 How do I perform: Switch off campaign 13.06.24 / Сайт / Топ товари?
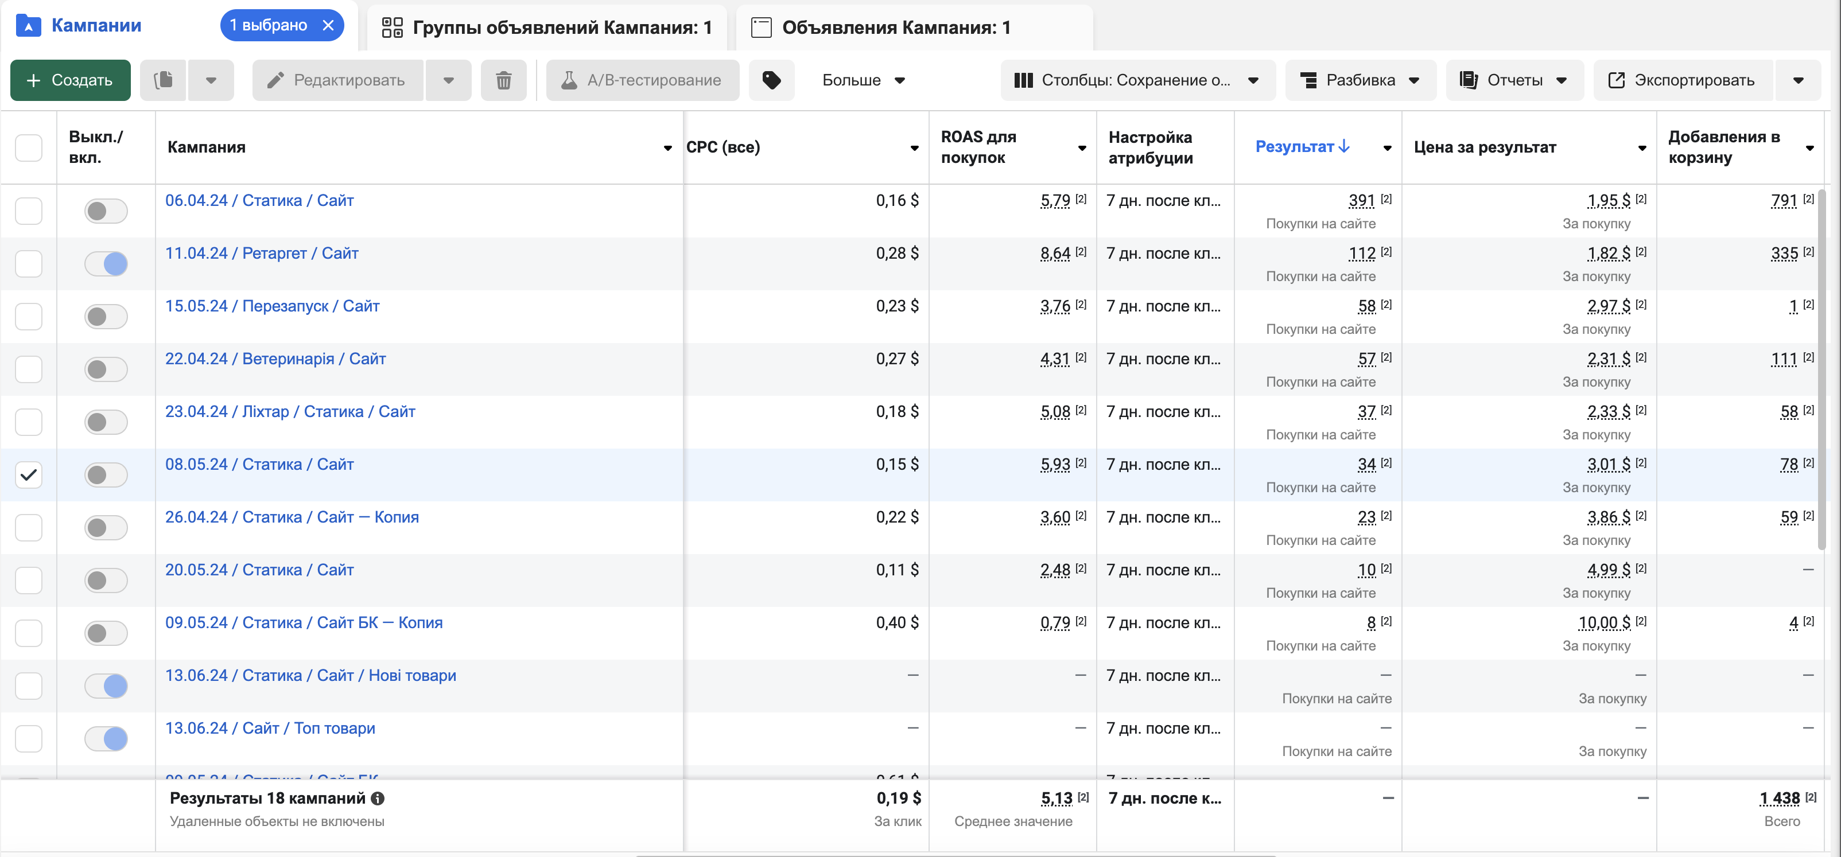tap(106, 738)
